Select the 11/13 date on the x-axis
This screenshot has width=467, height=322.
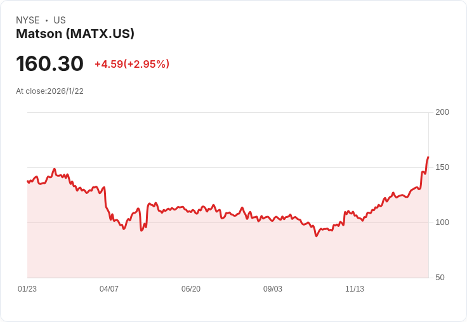tap(355, 289)
